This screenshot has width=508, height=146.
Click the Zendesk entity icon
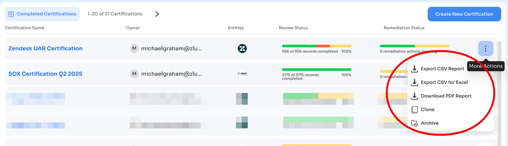coord(242,49)
